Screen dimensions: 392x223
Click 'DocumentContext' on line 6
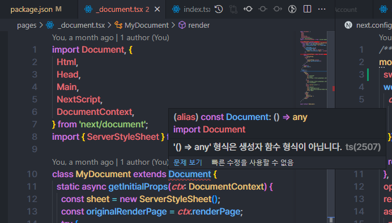[x=94, y=112]
